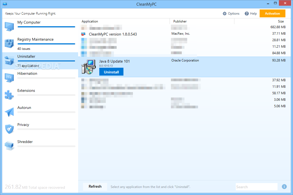Screen dimensions: 293x195
Task: Sort by the Application column header
Action: pos(90,21)
